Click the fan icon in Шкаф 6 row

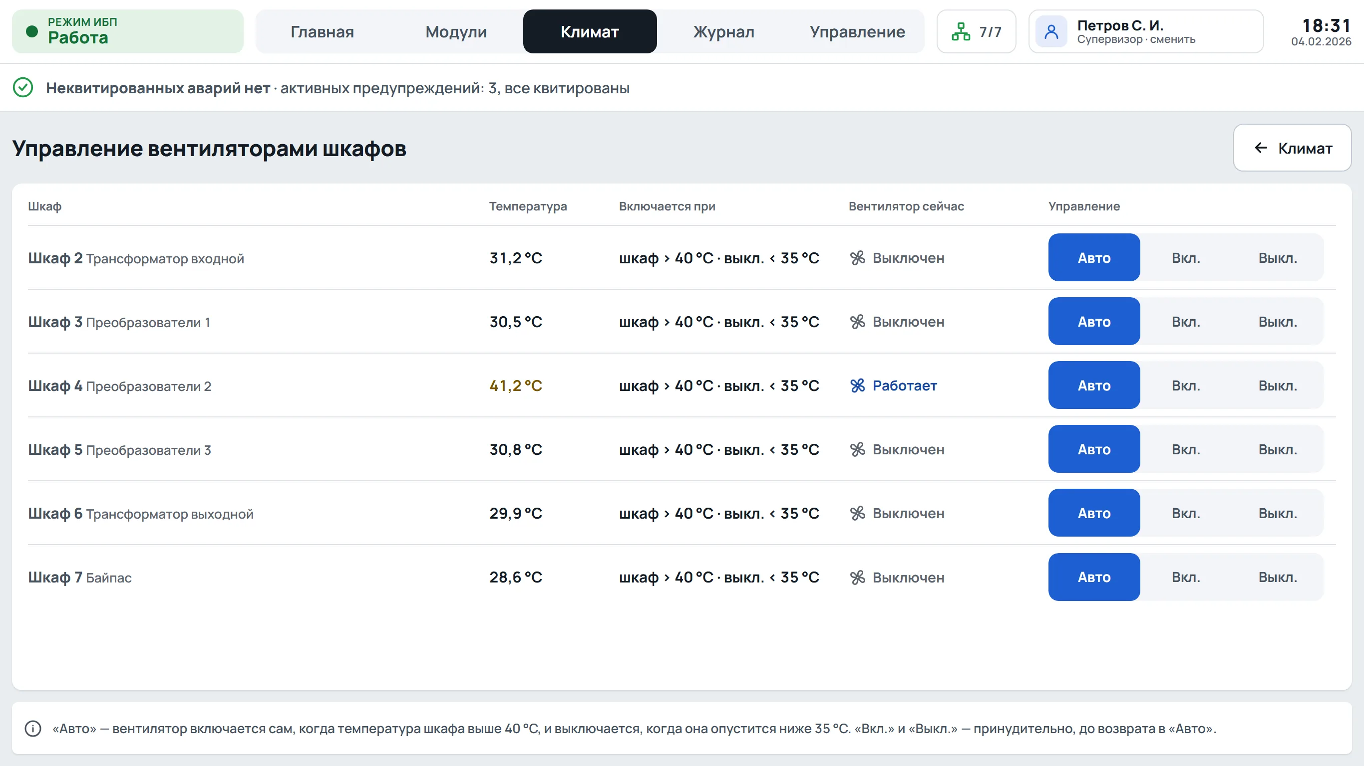857,513
